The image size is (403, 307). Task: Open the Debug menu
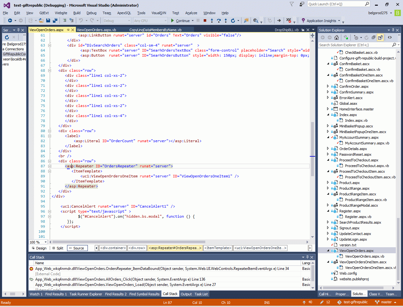(x=91, y=13)
